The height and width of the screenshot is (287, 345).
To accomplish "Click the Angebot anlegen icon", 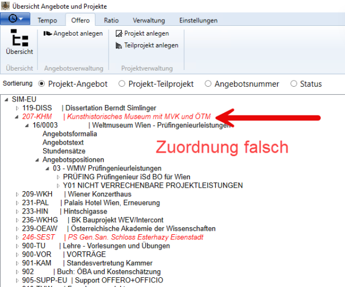I will pyautogui.click(x=48, y=33).
